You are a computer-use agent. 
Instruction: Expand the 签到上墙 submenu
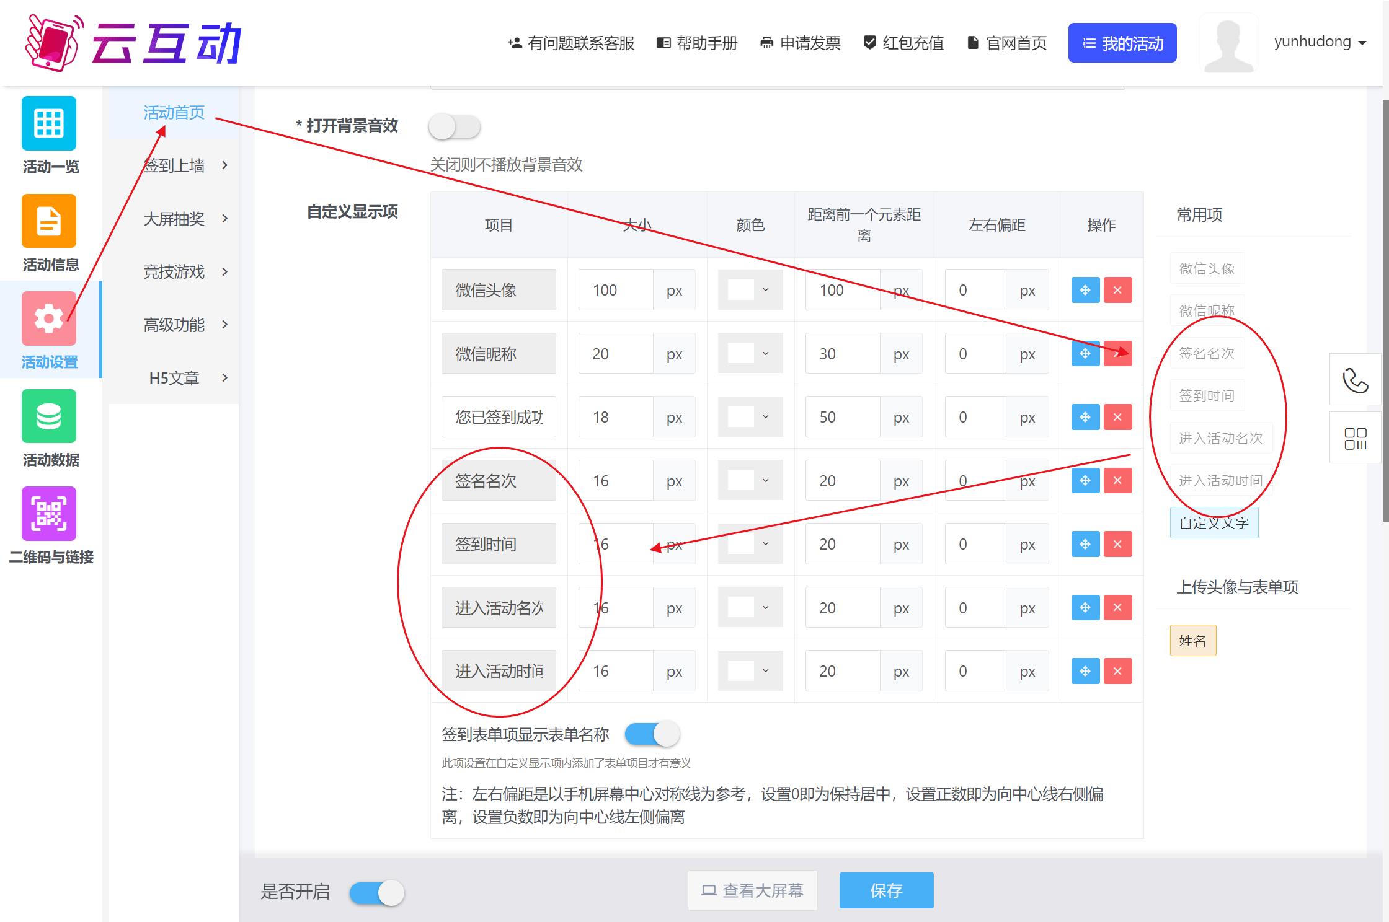pyautogui.click(x=174, y=165)
